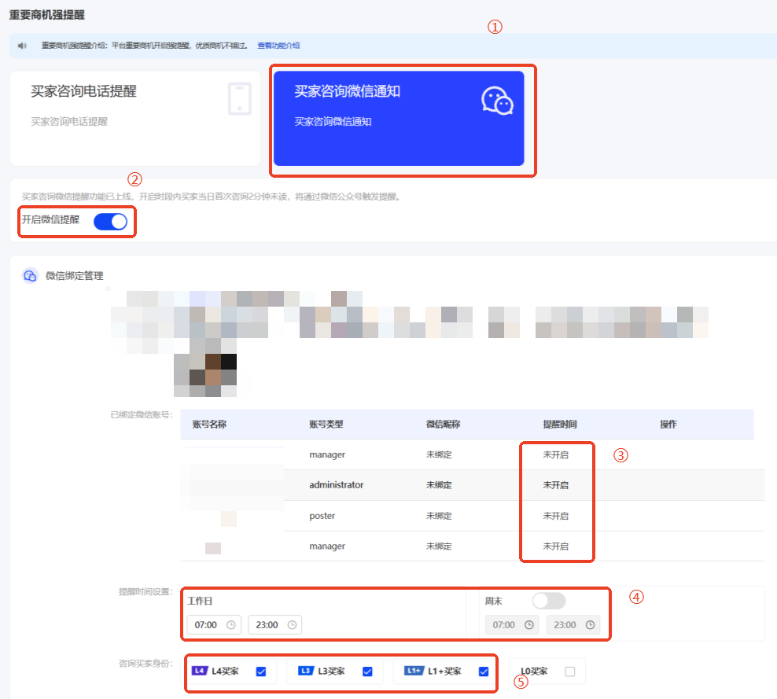Viewport: 777px width, 699px height.
Task: Click the phone icon on phone reminder card
Action: [x=239, y=99]
